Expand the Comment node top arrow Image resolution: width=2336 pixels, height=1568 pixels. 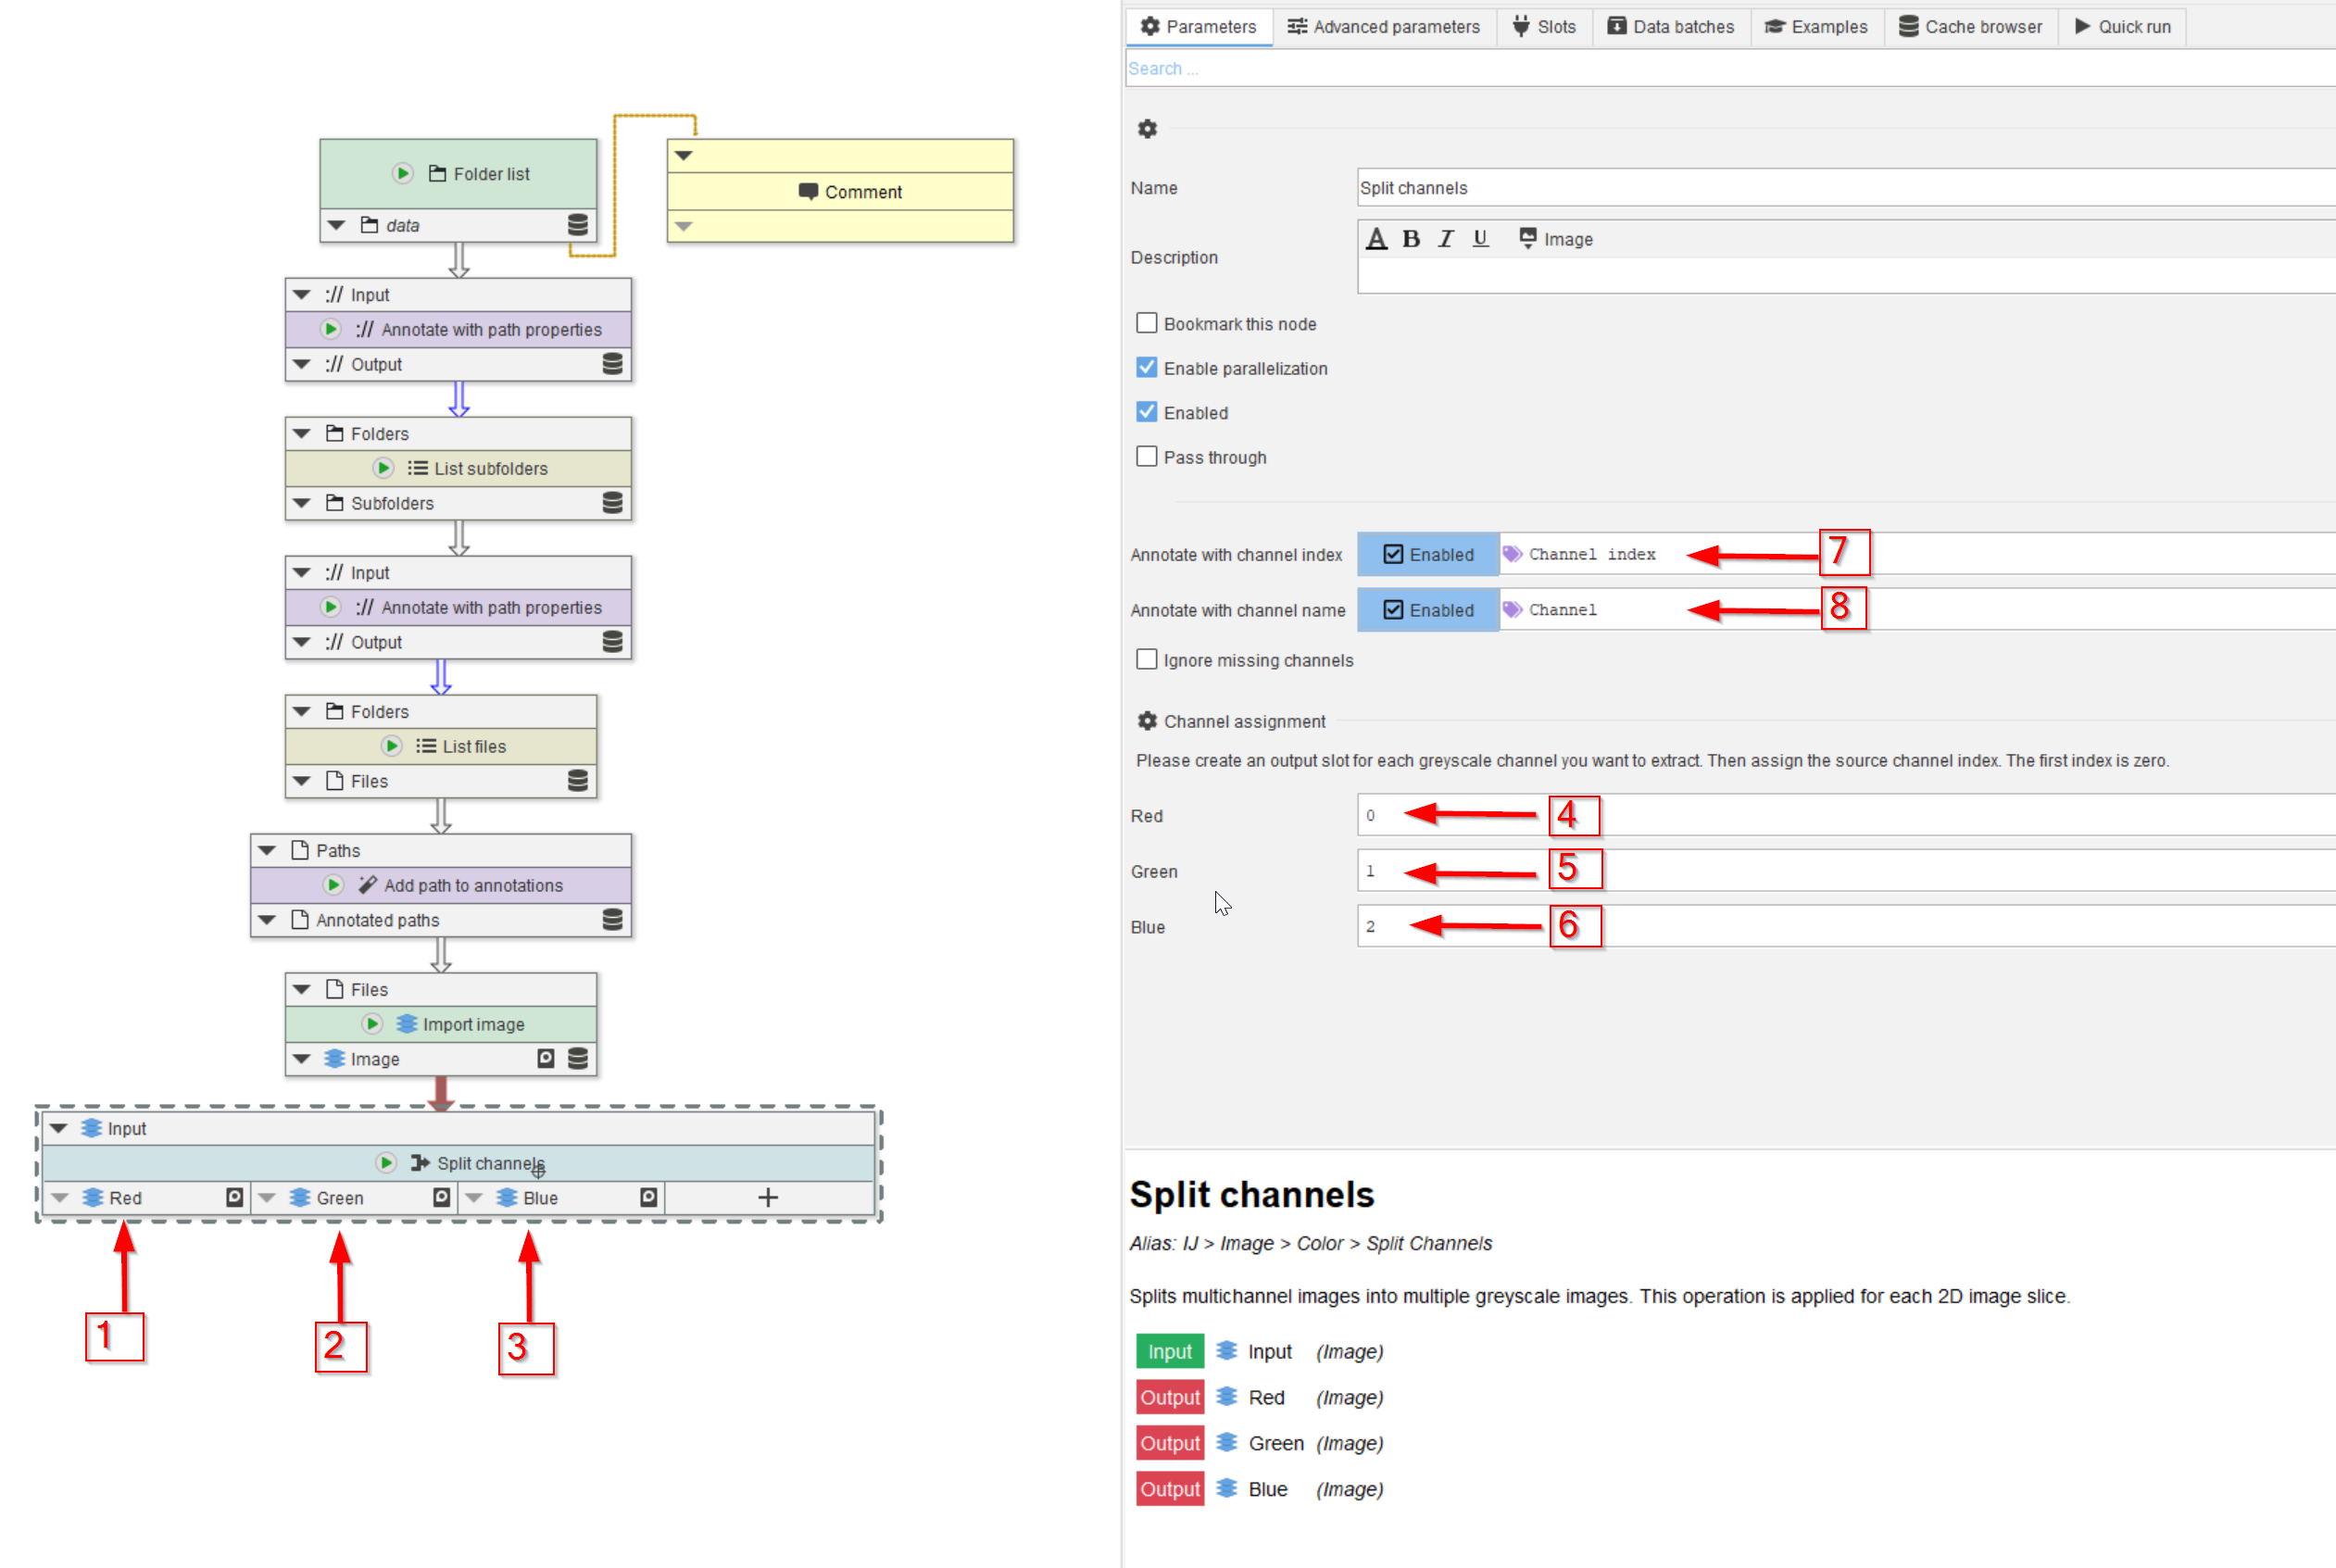(x=684, y=155)
